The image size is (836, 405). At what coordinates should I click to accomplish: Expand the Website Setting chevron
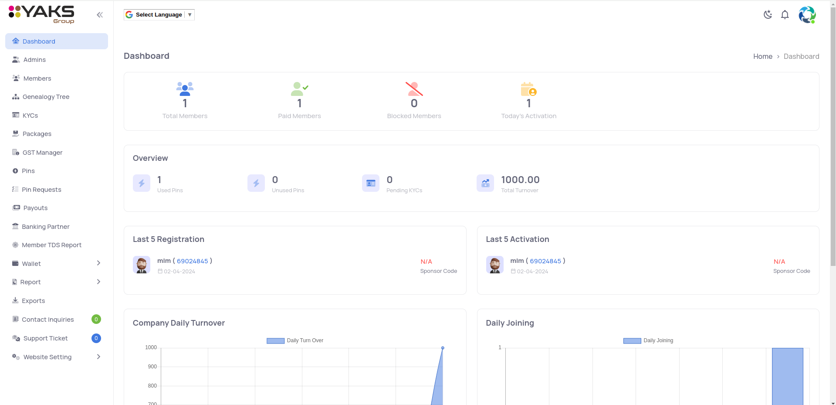[98, 357]
